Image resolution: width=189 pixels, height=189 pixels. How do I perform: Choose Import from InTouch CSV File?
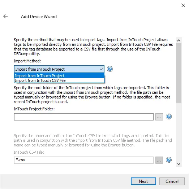59,80
